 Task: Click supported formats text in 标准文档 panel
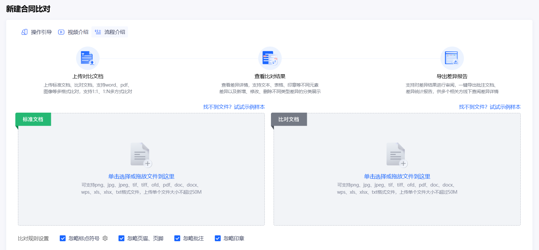pos(141,188)
